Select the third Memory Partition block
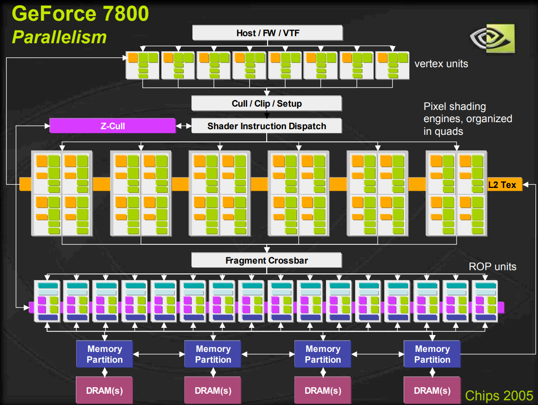The width and height of the screenshot is (538, 405). click(x=323, y=354)
